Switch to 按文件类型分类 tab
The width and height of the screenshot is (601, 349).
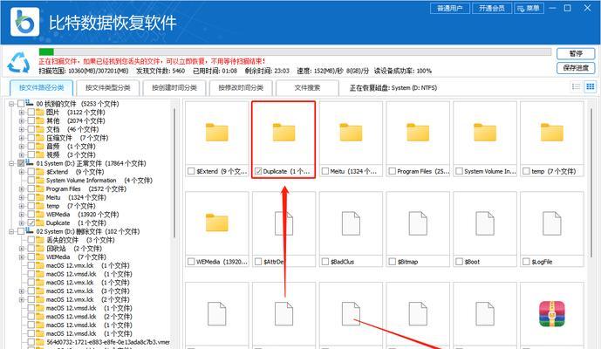107,88
